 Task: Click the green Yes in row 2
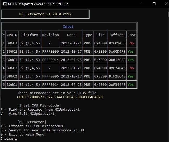pos(131,52)
